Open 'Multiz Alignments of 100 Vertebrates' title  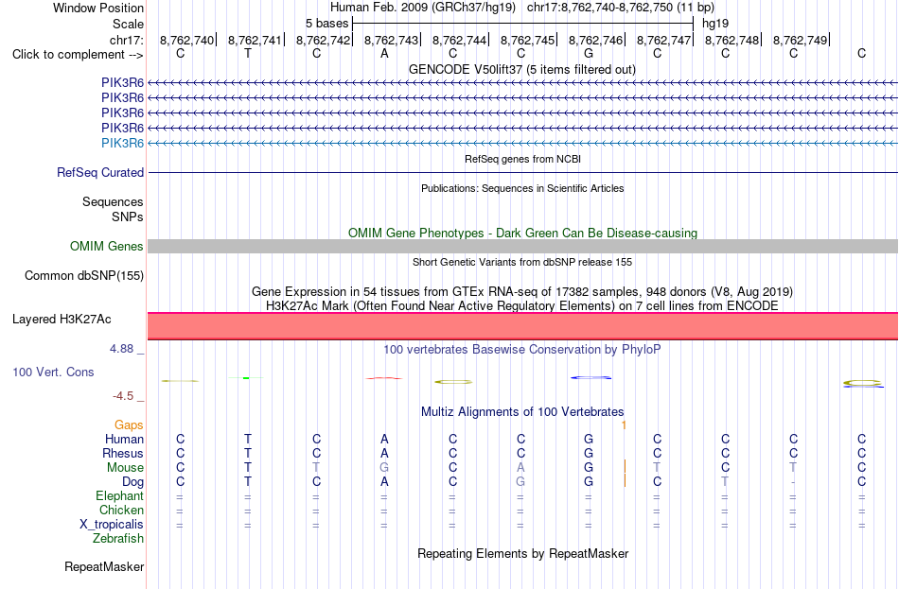coord(522,412)
